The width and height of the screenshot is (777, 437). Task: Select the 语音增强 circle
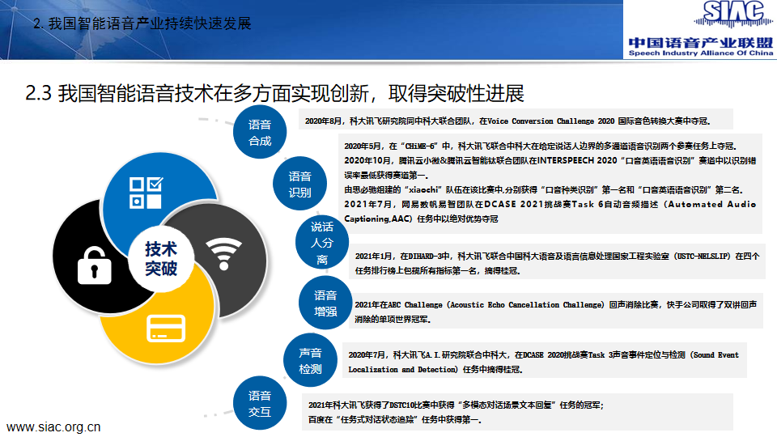pos(325,303)
